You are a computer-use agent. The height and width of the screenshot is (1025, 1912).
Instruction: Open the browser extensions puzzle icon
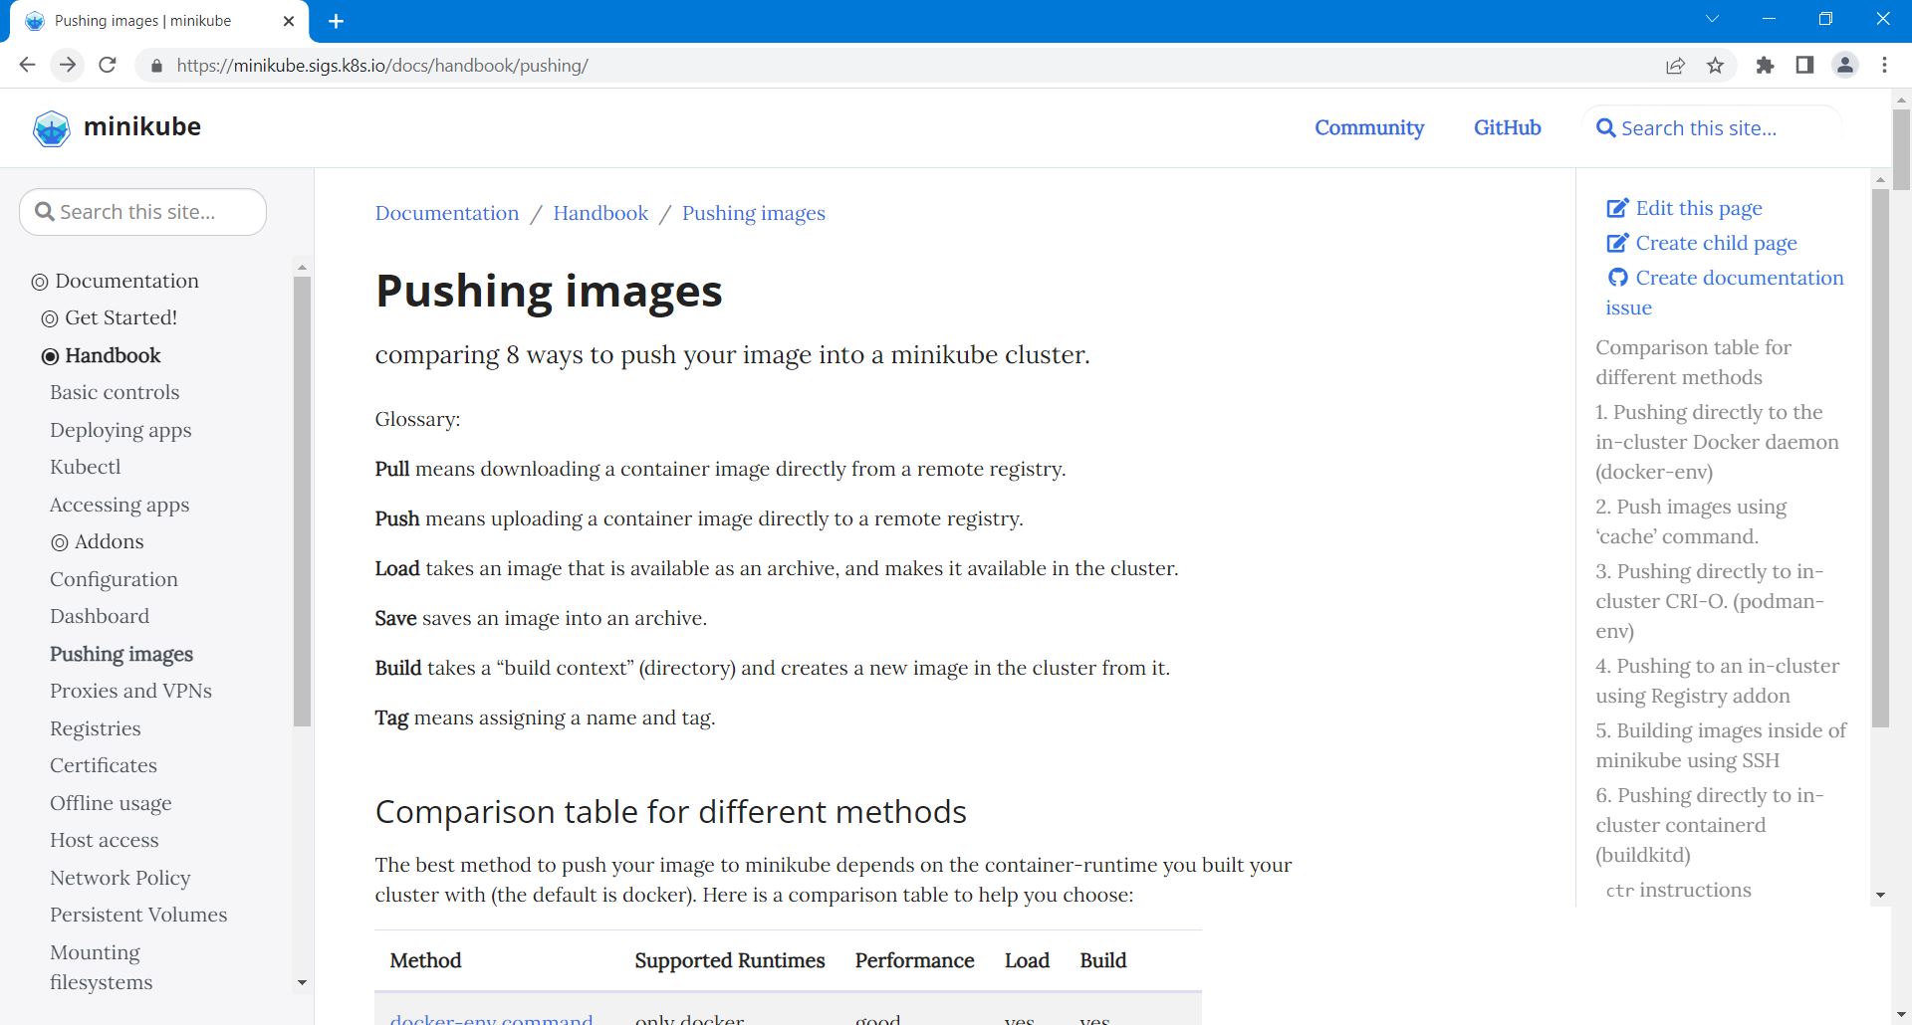click(1765, 66)
